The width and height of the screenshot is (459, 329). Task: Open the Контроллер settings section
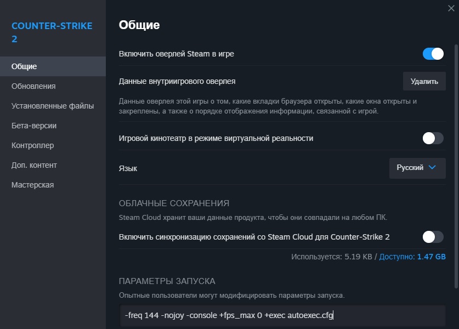pos(33,145)
